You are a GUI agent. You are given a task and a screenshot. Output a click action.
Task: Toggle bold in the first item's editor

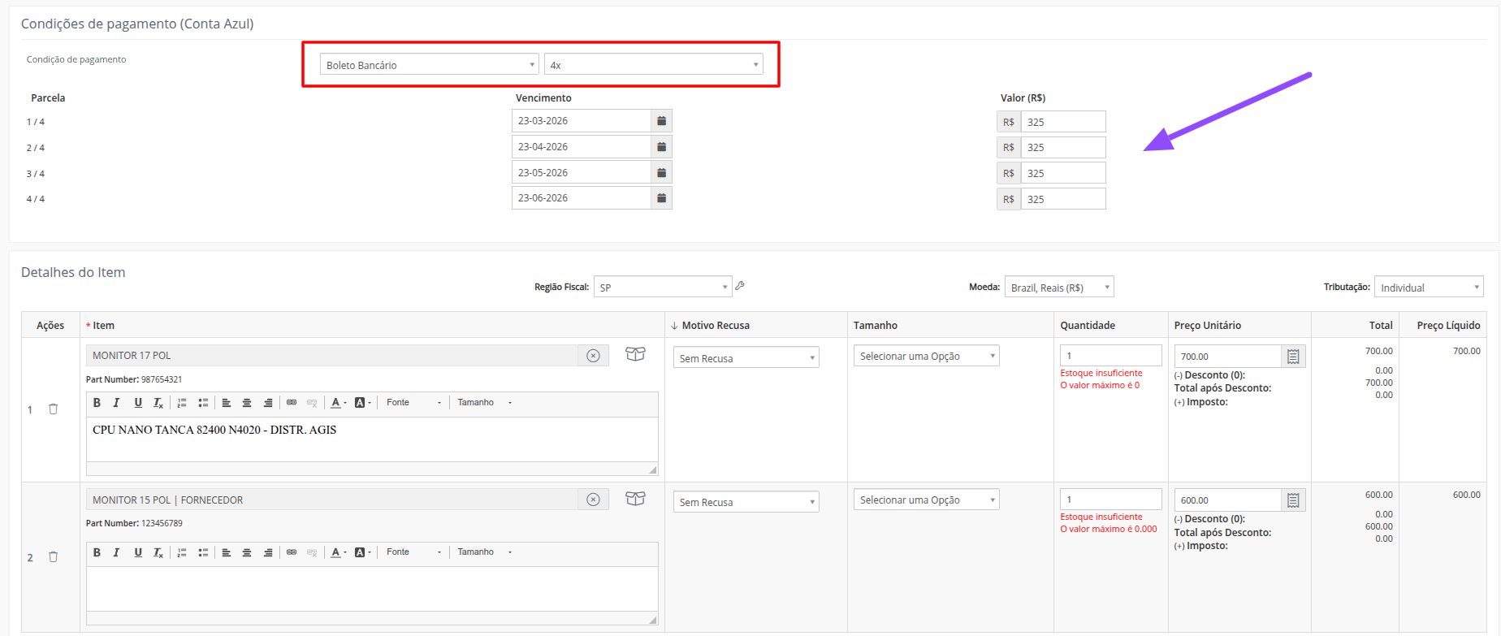click(x=97, y=403)
